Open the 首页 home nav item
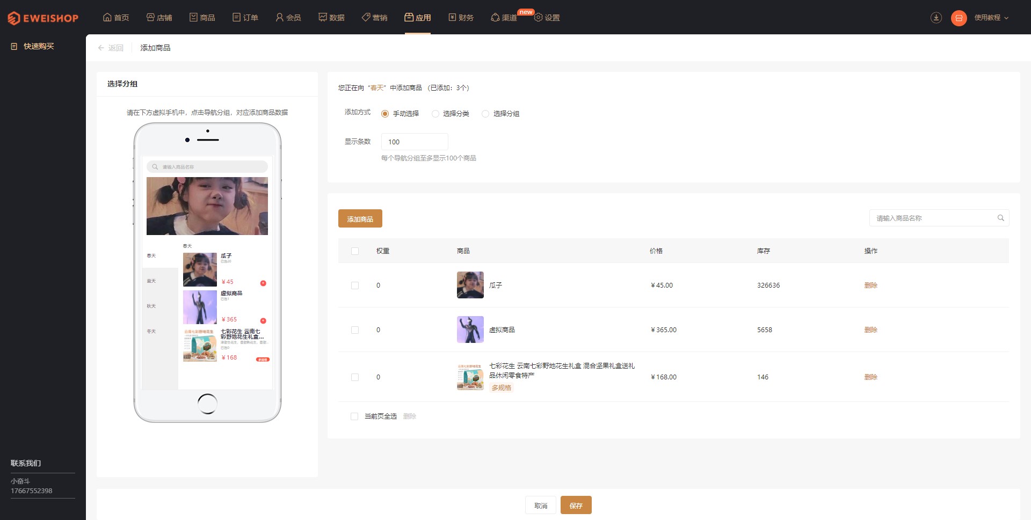Image resolution: width=1031 pixels, height=520 pixels. point(116,18)
